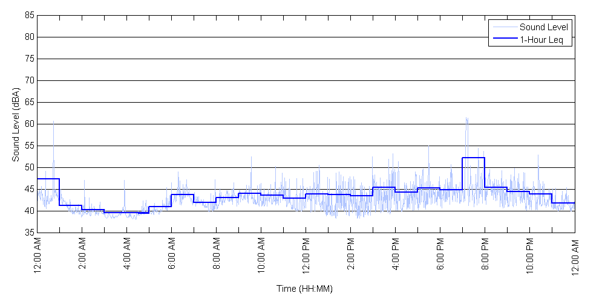This screenshot has width=605, height=302.
Task: Click the 60 dBA spike before 1:00 AM
Action: (53, 122)
